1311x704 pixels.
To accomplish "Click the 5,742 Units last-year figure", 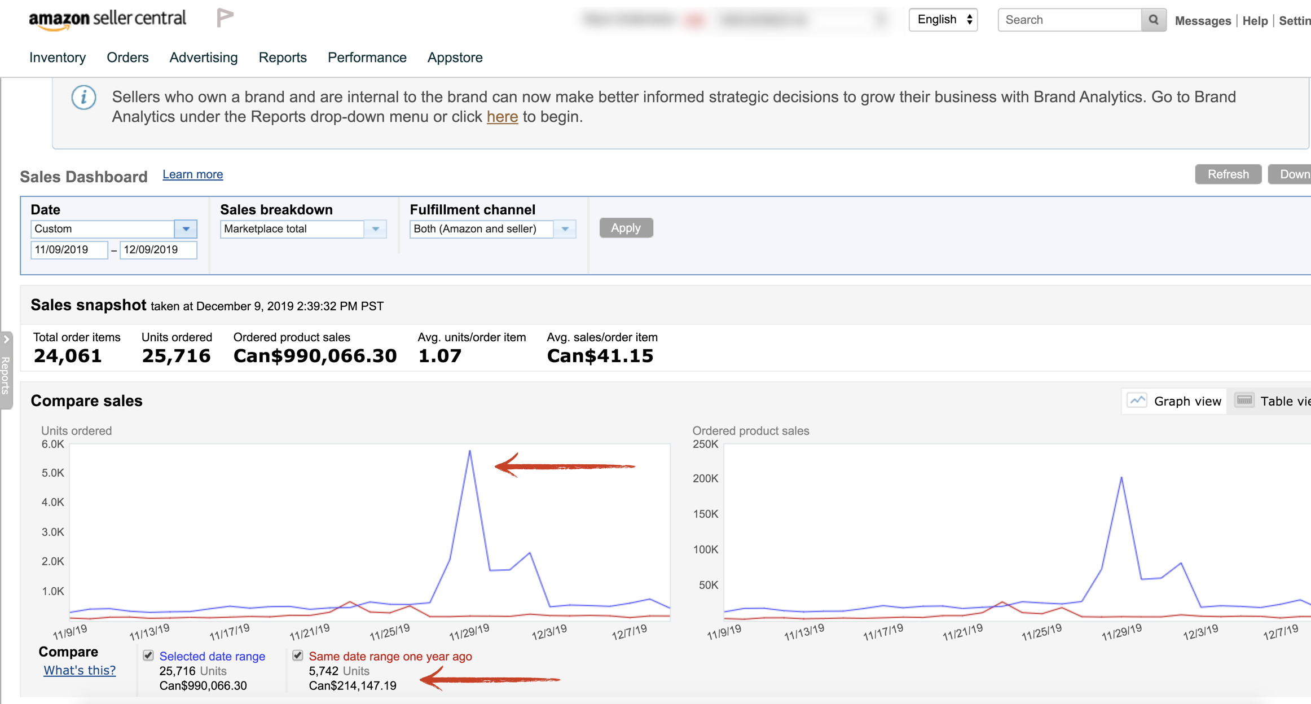I will pyautogui.click(x=339, y=671).
